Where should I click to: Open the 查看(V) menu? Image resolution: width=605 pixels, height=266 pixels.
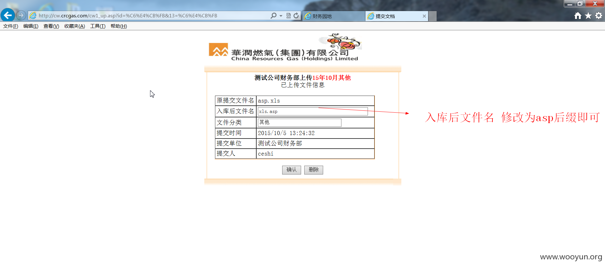(x=51, y=26)
